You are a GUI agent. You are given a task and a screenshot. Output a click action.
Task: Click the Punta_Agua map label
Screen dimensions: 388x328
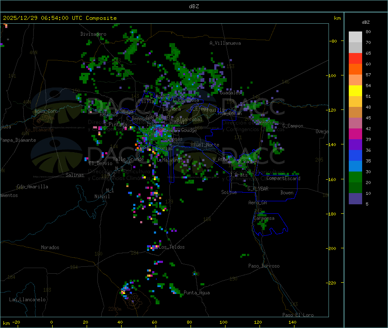pyautogui.click(x=197, y=293)
